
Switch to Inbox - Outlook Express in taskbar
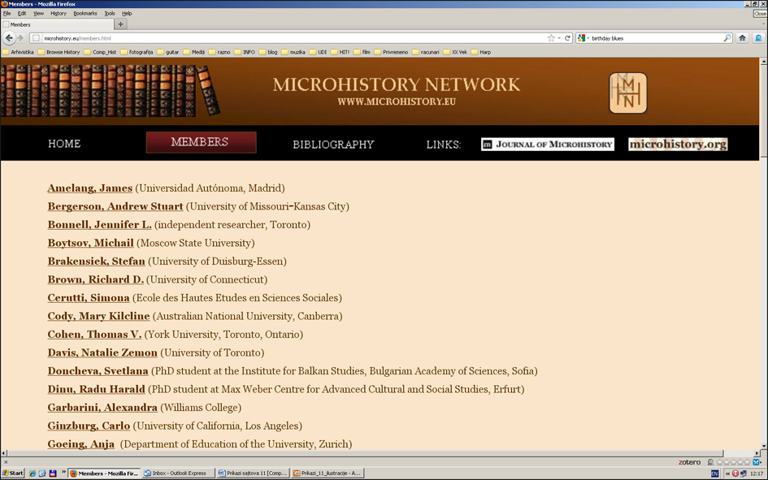click(x=178, y=473)
